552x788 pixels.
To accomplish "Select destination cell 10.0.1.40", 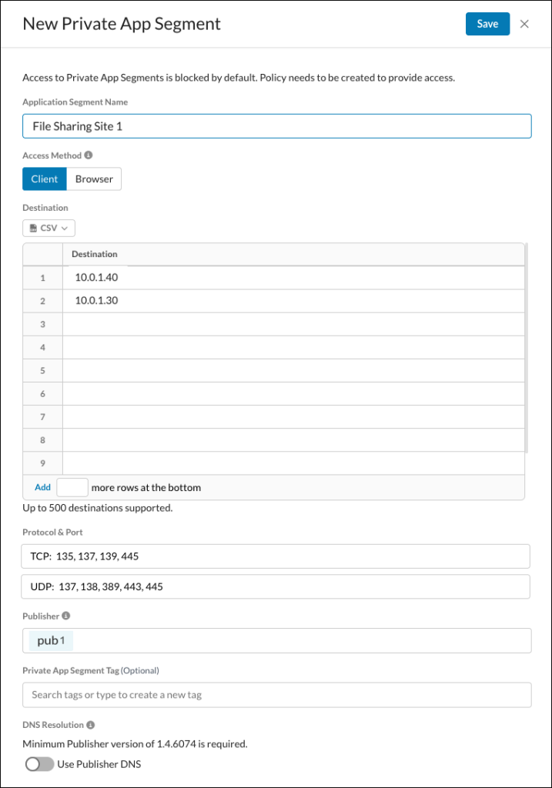I will (293, 277).
